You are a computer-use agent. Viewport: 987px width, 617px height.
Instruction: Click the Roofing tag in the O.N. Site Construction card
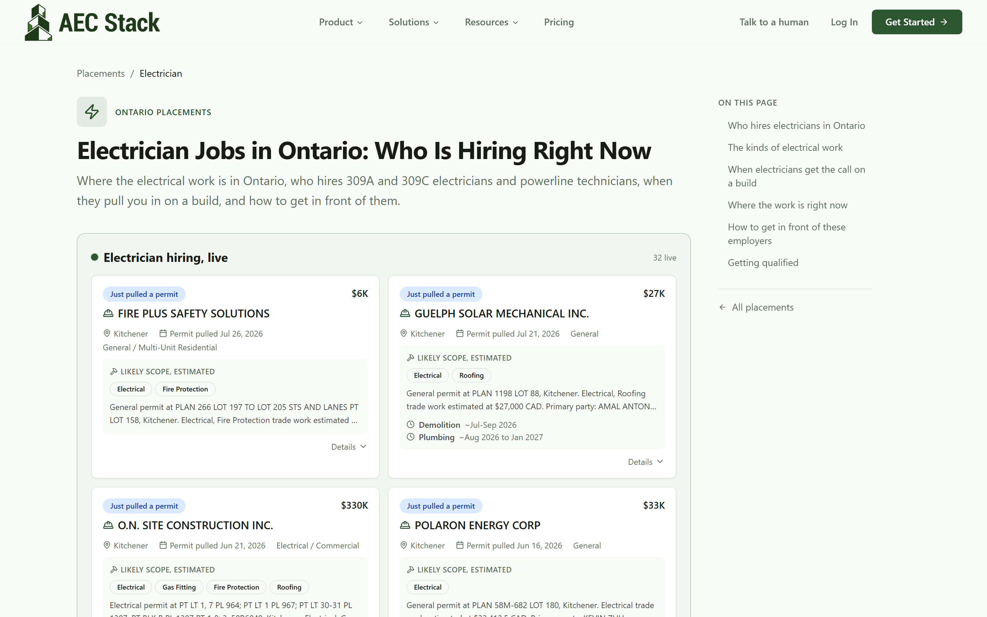(x=289, y=587)
